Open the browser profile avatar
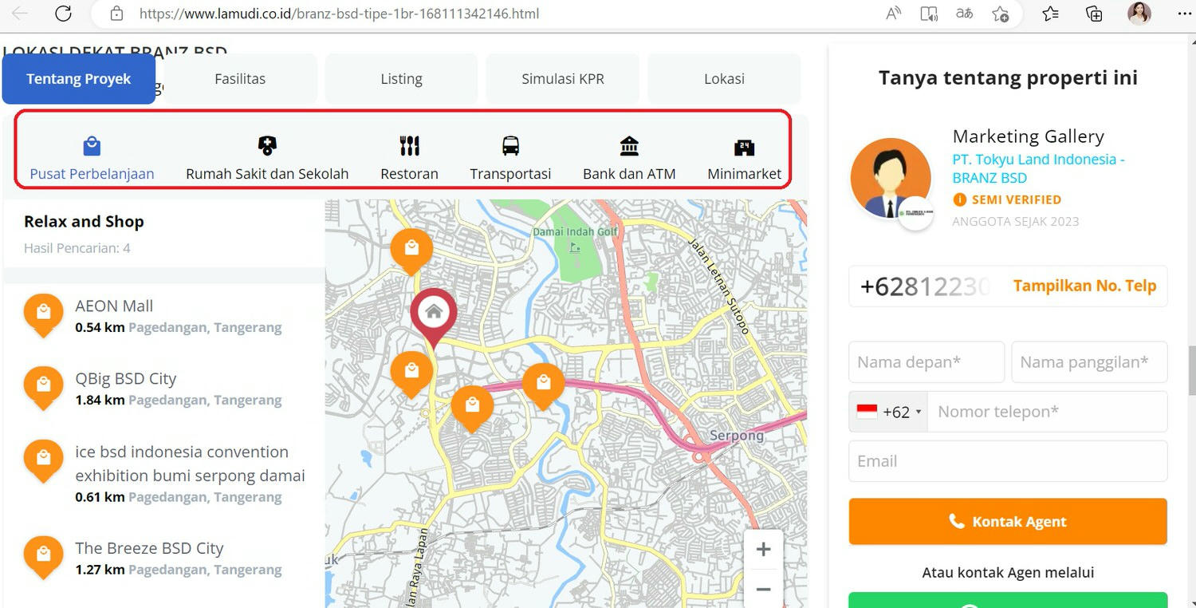The height and width of the screenshot is (608, 1196). tap(1139, 14)
